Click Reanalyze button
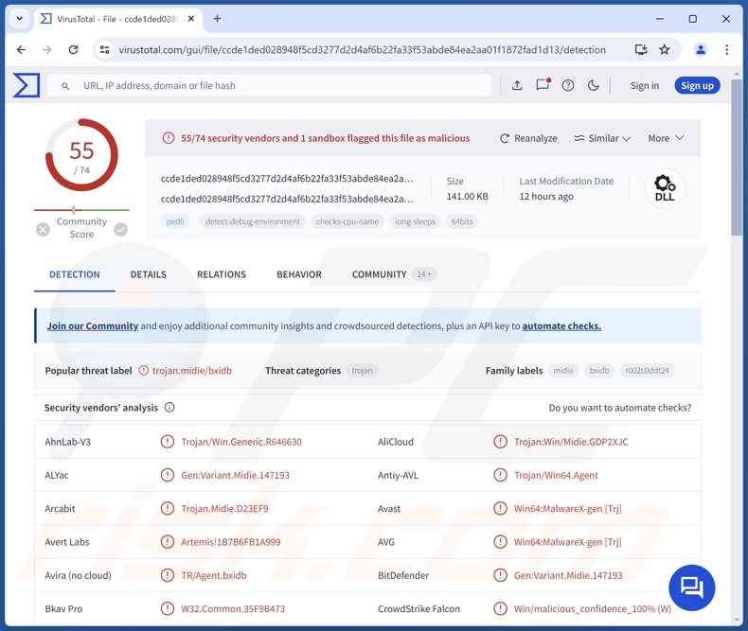 click(528, 138)
